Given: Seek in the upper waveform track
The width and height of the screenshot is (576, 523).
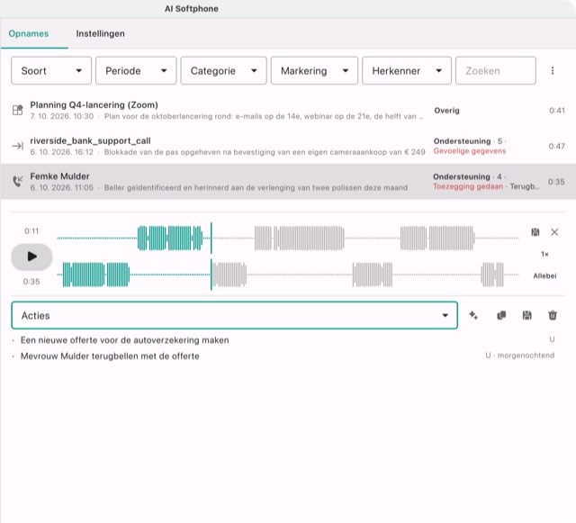Looking at the screenshot, I should pyautogui.click(x=288, y=239).
